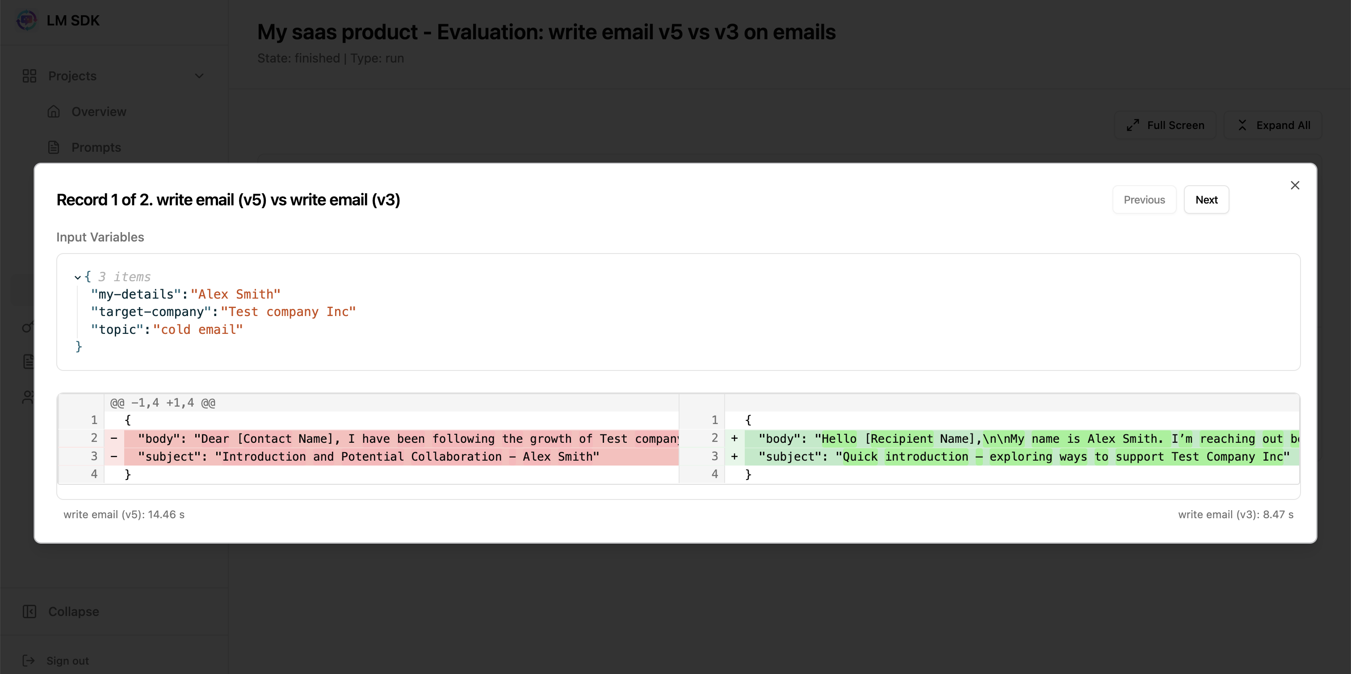Click the diff hunk header line
This screenshot has width=1351, height=674.
(x=163, y=403)
